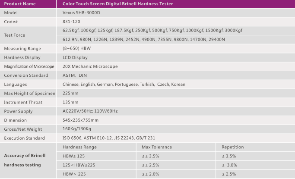Click the Repetition column header
Screen dimensions: 295x179
[232, 147]
